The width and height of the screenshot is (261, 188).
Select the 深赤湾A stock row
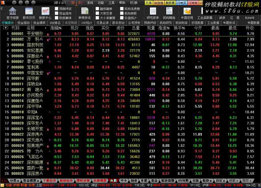[x=130, y=134]
